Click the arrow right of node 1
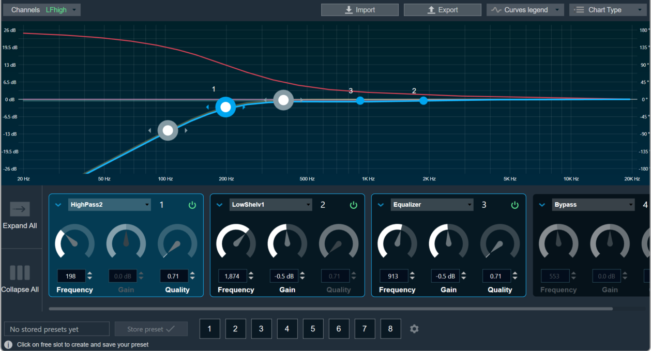 point(244,107)
